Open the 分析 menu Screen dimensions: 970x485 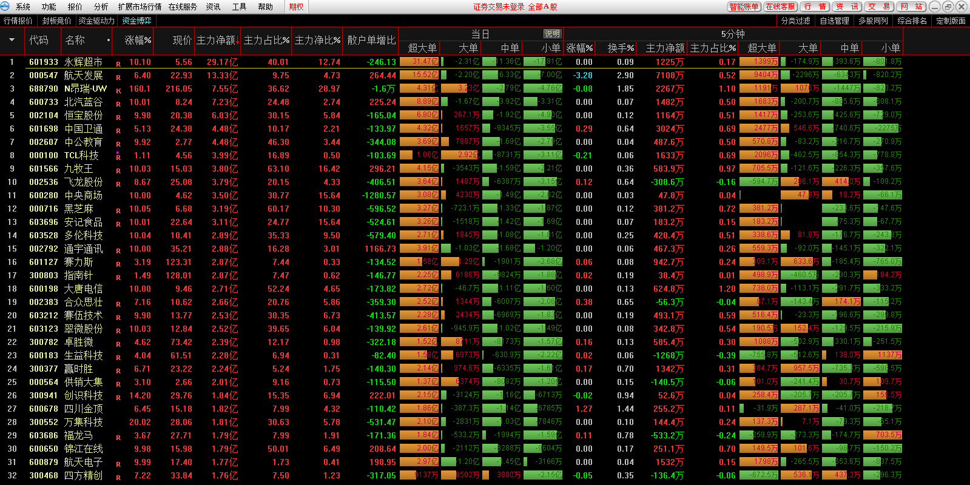(101, 7)
